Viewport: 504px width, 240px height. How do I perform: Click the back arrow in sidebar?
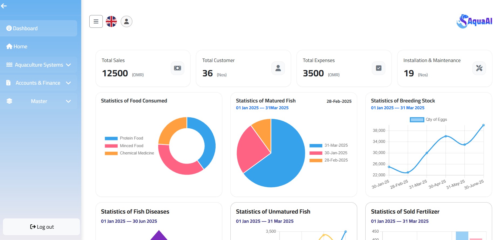click(4, 6)
